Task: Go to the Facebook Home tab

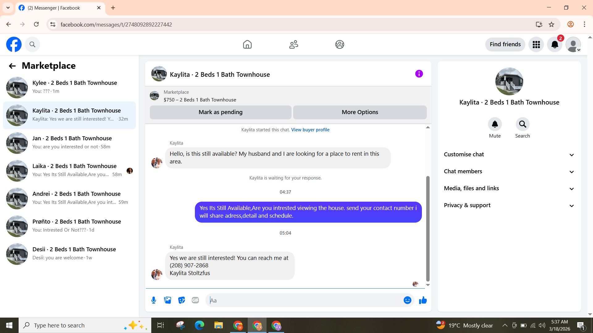Action: pyautogui.click(x=247, y=45)
